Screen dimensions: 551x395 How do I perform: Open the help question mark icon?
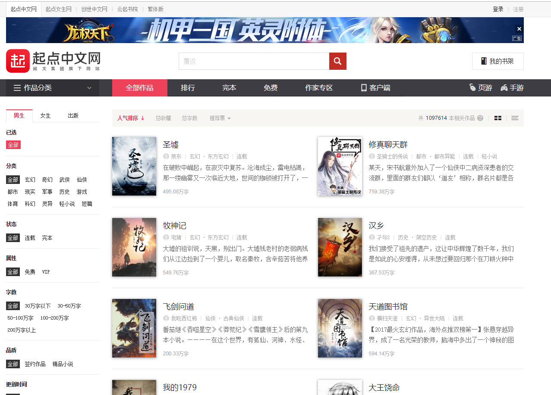(x=480, y=118)
